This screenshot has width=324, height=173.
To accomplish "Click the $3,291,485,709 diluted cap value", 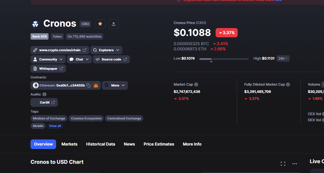I will click(257, 91).
